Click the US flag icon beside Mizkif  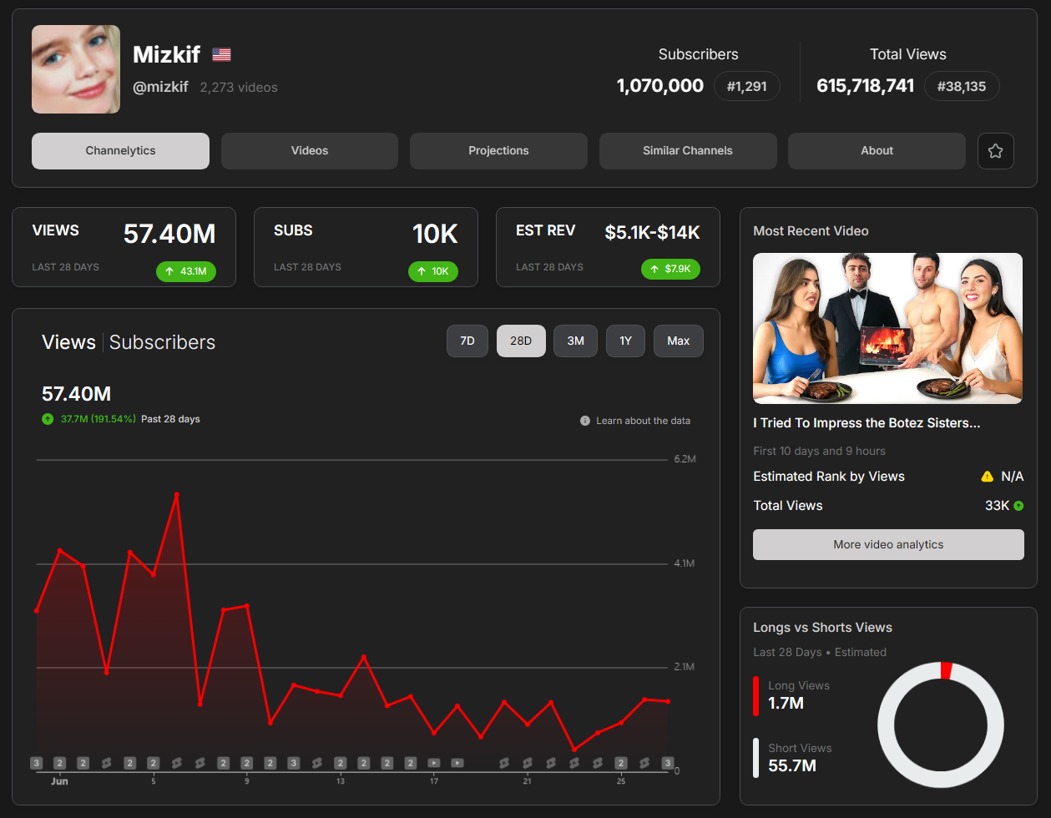click(x=221, y=55)
